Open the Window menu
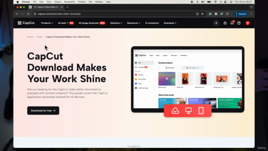This screenshot has height=151, width=268. point(99,2)
